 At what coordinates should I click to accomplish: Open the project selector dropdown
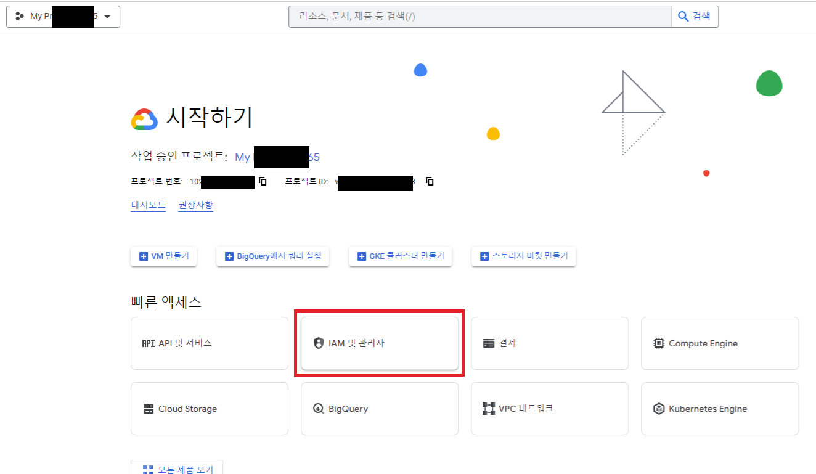pyautogui.click(x=63, y=17)
